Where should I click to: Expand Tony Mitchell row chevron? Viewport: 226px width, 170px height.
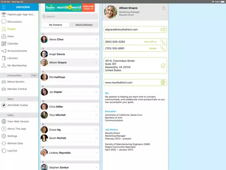(96, 115)
